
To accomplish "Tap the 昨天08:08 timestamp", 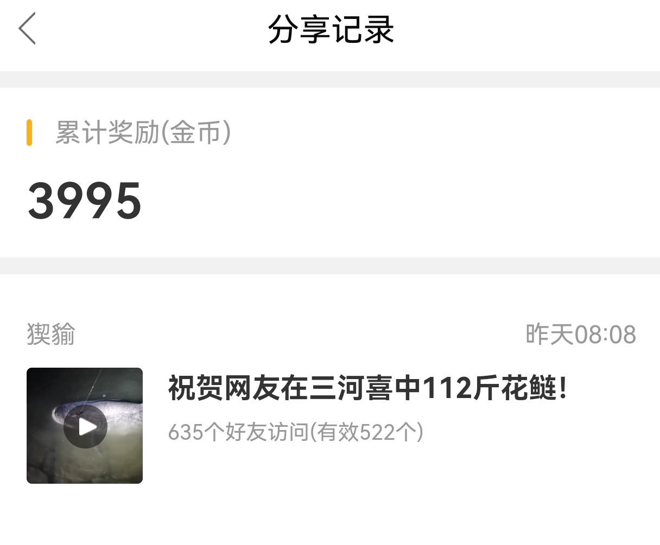I will pos(581,334).
